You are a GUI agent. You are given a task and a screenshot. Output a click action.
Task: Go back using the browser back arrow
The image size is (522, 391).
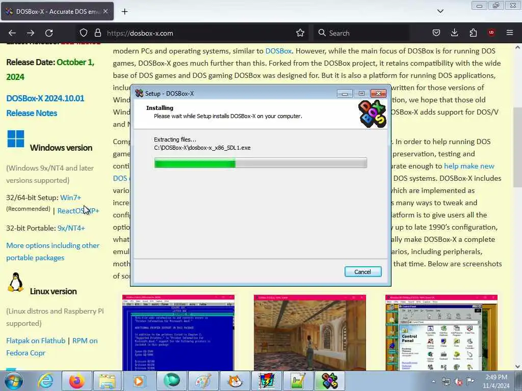click(12, 33)
